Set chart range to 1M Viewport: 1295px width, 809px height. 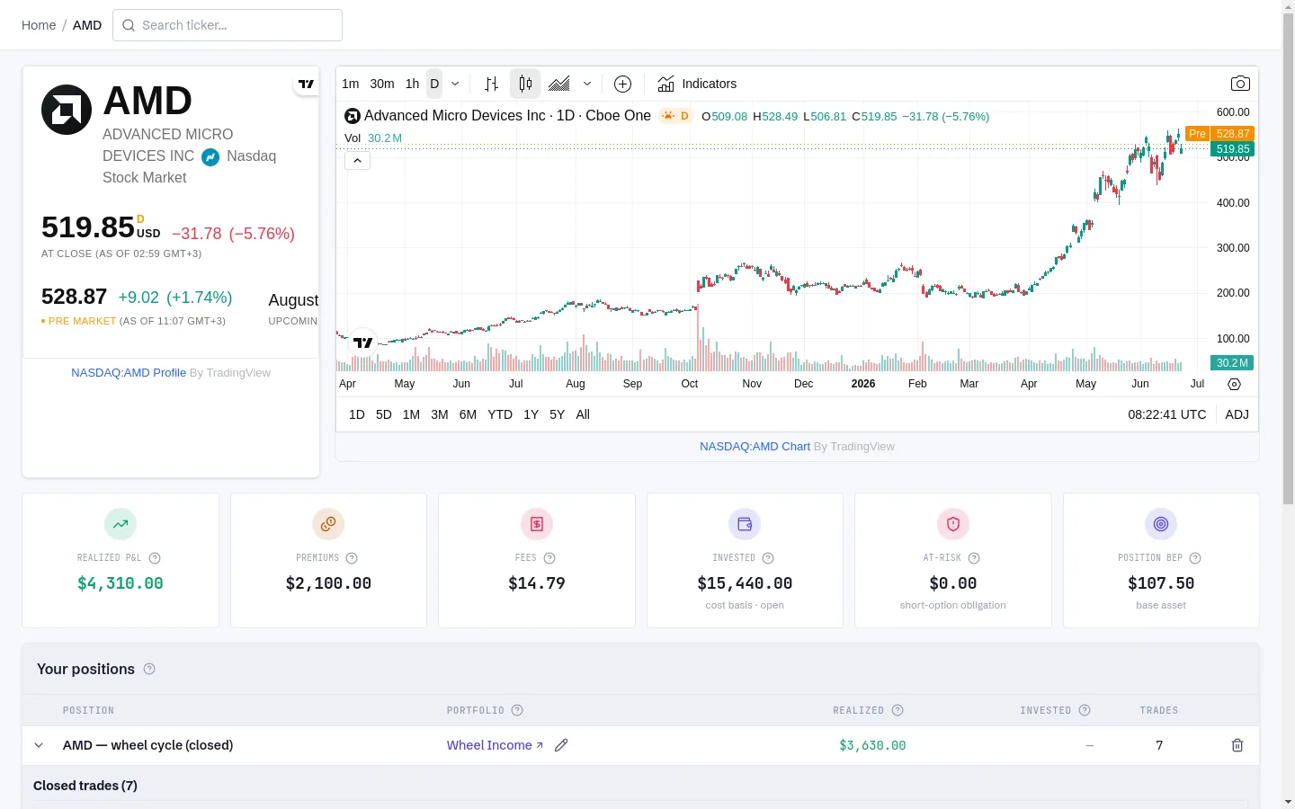point(411,414)
